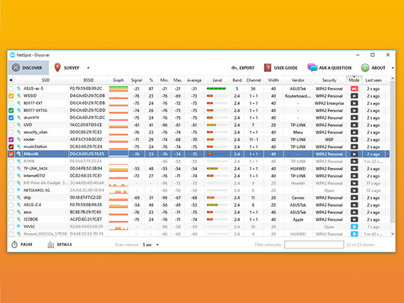Click the ASK A QUESTION label

335,68
